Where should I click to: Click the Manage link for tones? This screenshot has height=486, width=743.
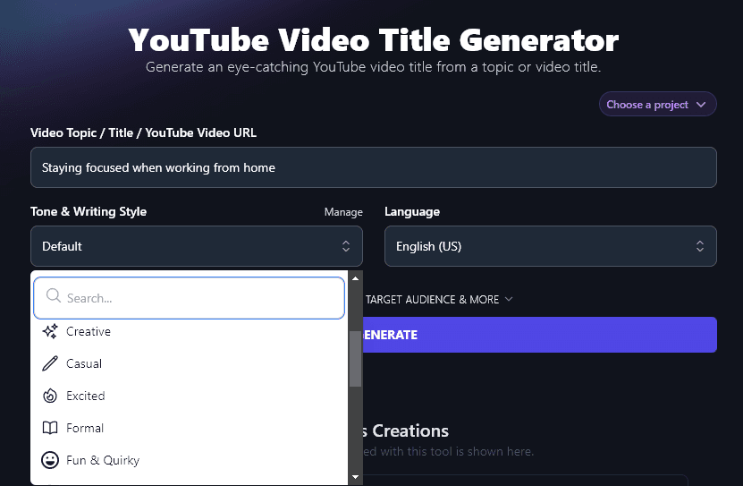pos(343,212)
